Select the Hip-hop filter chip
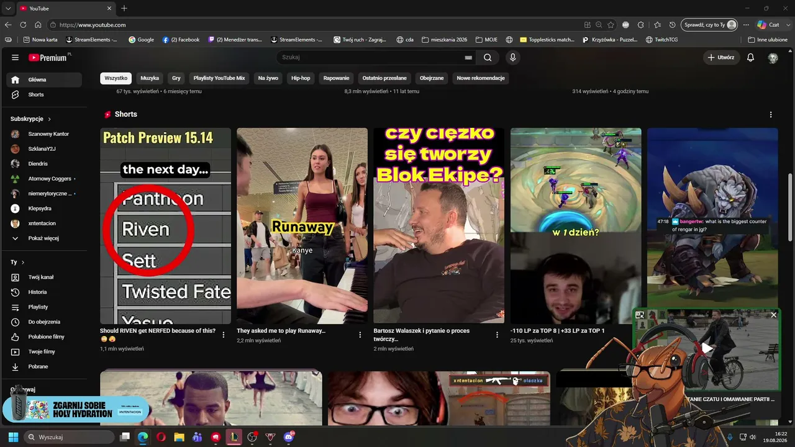795x447 pixels. (301, 78)
